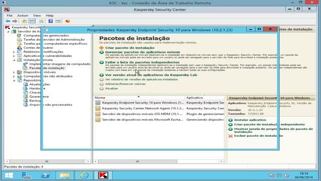This screenshot has width=321, height=181.
Task: Click package icon of iOS MDM row
Action: coord(98,114)
